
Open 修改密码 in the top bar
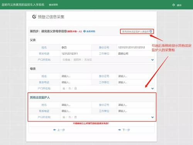coord(53,5)
